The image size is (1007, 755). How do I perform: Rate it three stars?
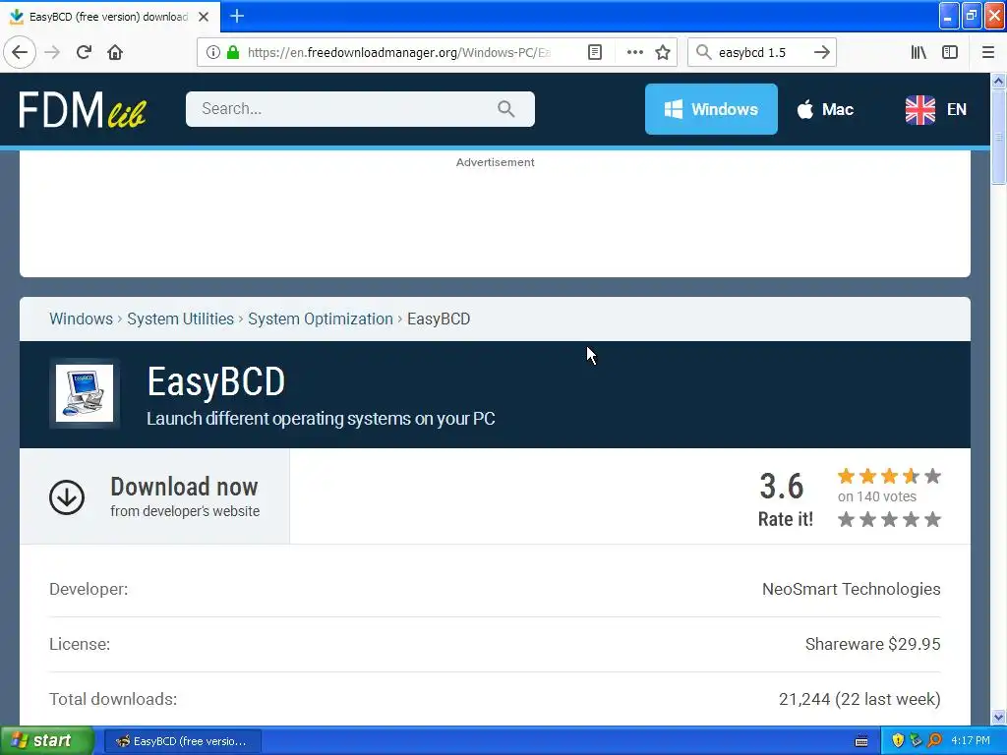pyautogui.click(x=889, y=519)
